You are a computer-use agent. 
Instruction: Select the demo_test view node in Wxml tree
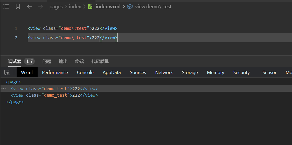tap(54, 95)
